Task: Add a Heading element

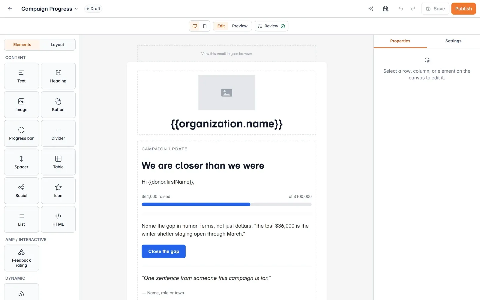Action: click(58, 76)
